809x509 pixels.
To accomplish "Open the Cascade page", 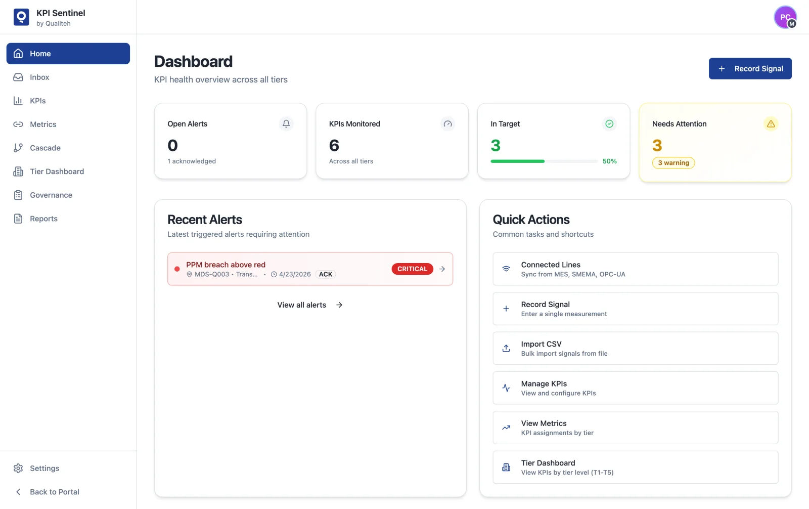I will click(x=68, y=148).
